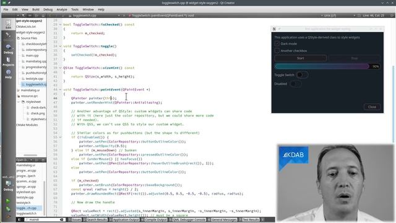This screenshot has width=396, height=223.
Task: Open the Tools menu
Action: 75,9
